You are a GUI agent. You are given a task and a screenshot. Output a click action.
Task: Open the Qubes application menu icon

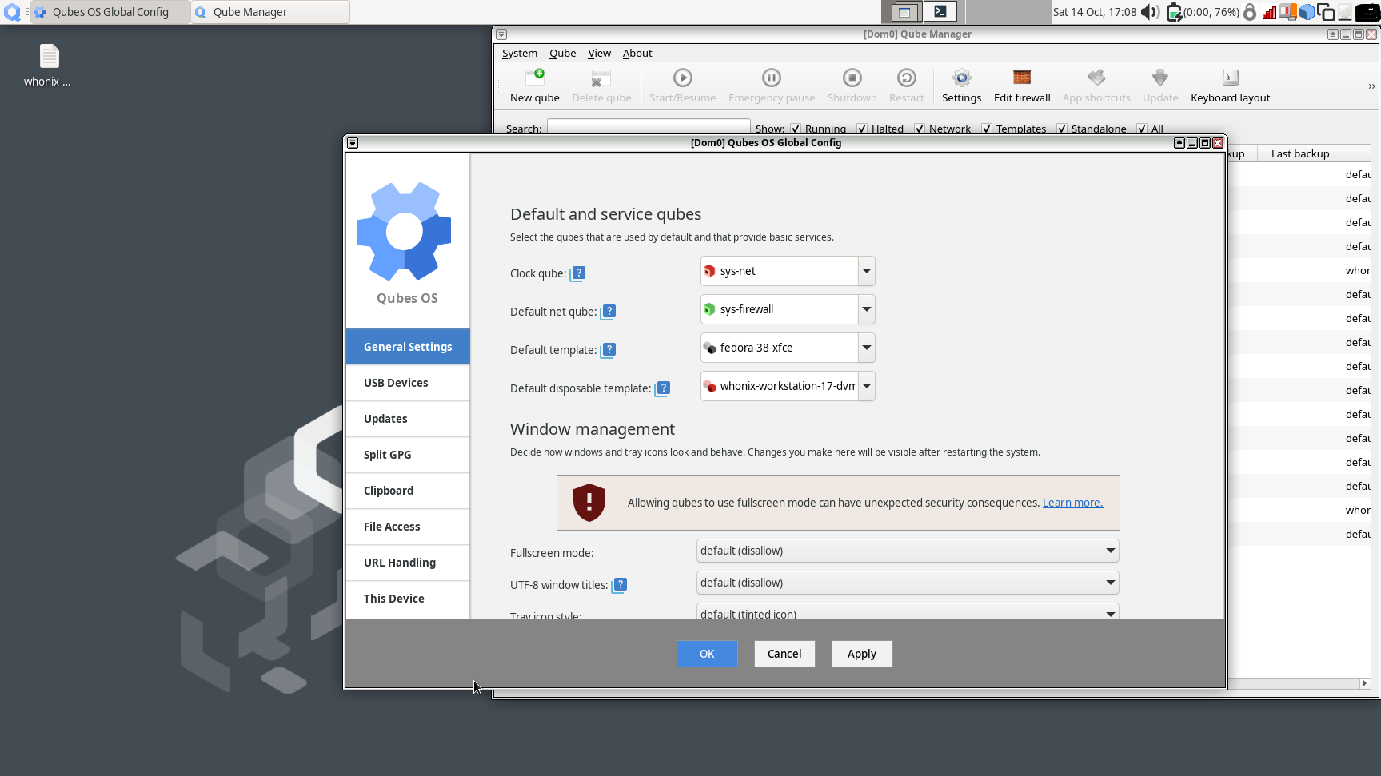(x=12, y=12)
